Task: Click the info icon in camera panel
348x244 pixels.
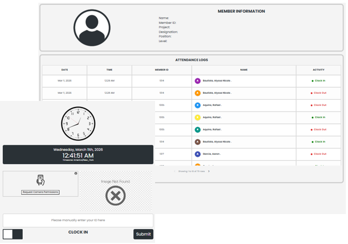Action: [76, 174]
